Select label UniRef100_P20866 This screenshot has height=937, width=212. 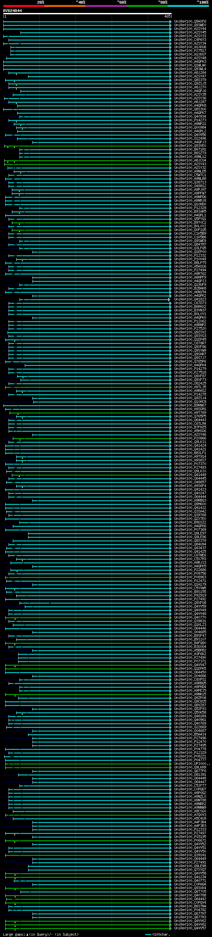point(190,438)
